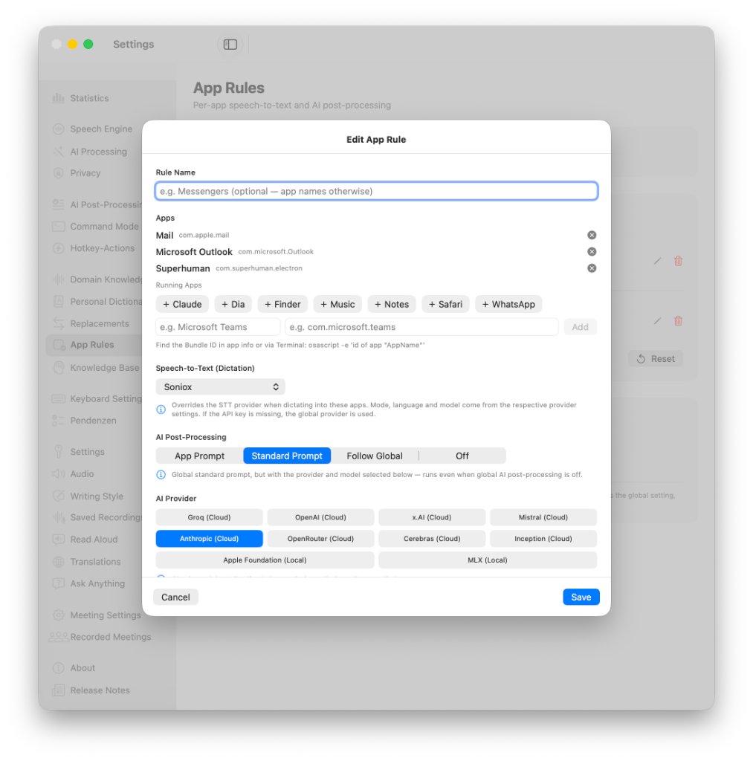
Task: Open Audio settings in sidebar
Action: click(82, 473)
